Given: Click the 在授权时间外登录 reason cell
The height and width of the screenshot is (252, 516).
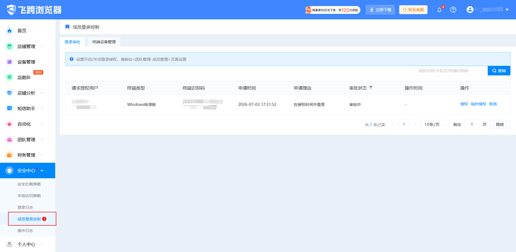Looking at the screenshot, I should [309, 105].
